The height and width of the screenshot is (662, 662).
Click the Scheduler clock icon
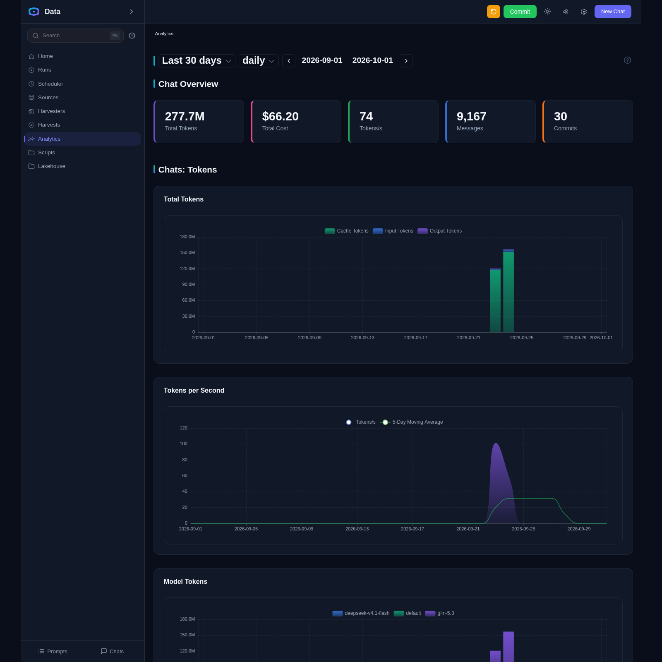tap(31, 84)
